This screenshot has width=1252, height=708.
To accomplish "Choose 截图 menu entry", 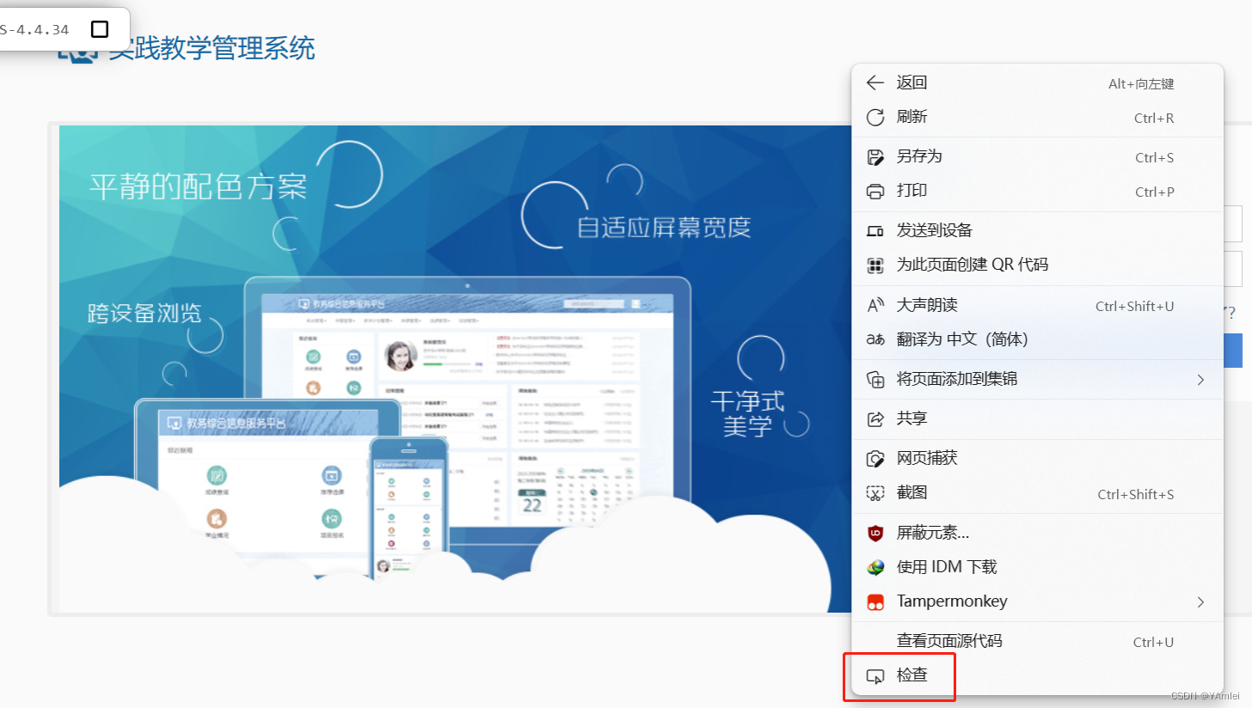I will [1037, 493].
